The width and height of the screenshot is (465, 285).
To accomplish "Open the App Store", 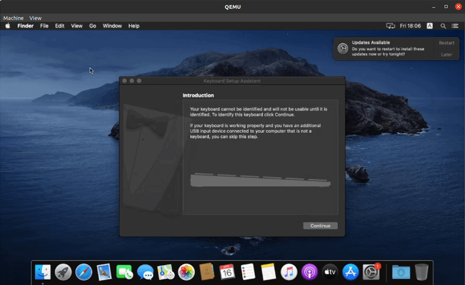I will pos(350,272).
